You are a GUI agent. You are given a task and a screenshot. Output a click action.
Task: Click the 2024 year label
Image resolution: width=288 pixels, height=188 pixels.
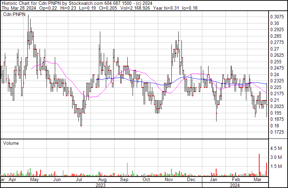click(x=235, y=185)
